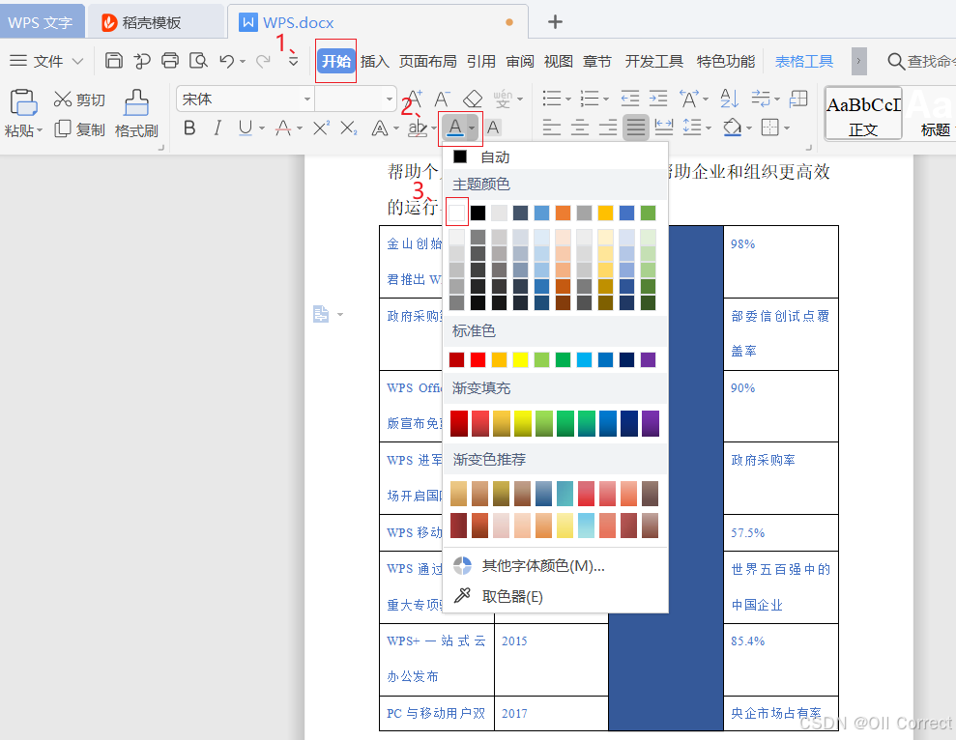Image resolution: width=956 pixels, height=740 pixels.
Task: Click the new tab plus icon
Action: pos(555,22)
